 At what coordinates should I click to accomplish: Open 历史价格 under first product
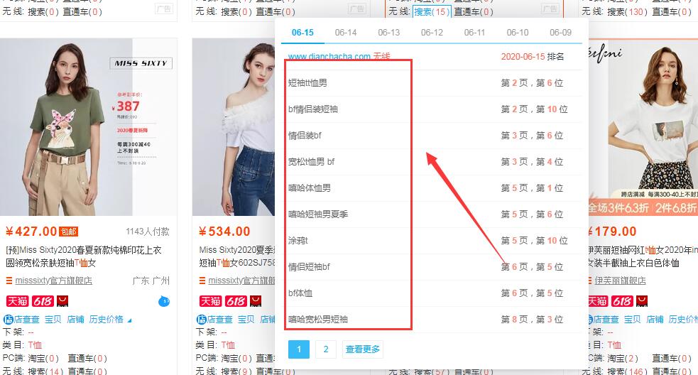click(x=106, y=320)
